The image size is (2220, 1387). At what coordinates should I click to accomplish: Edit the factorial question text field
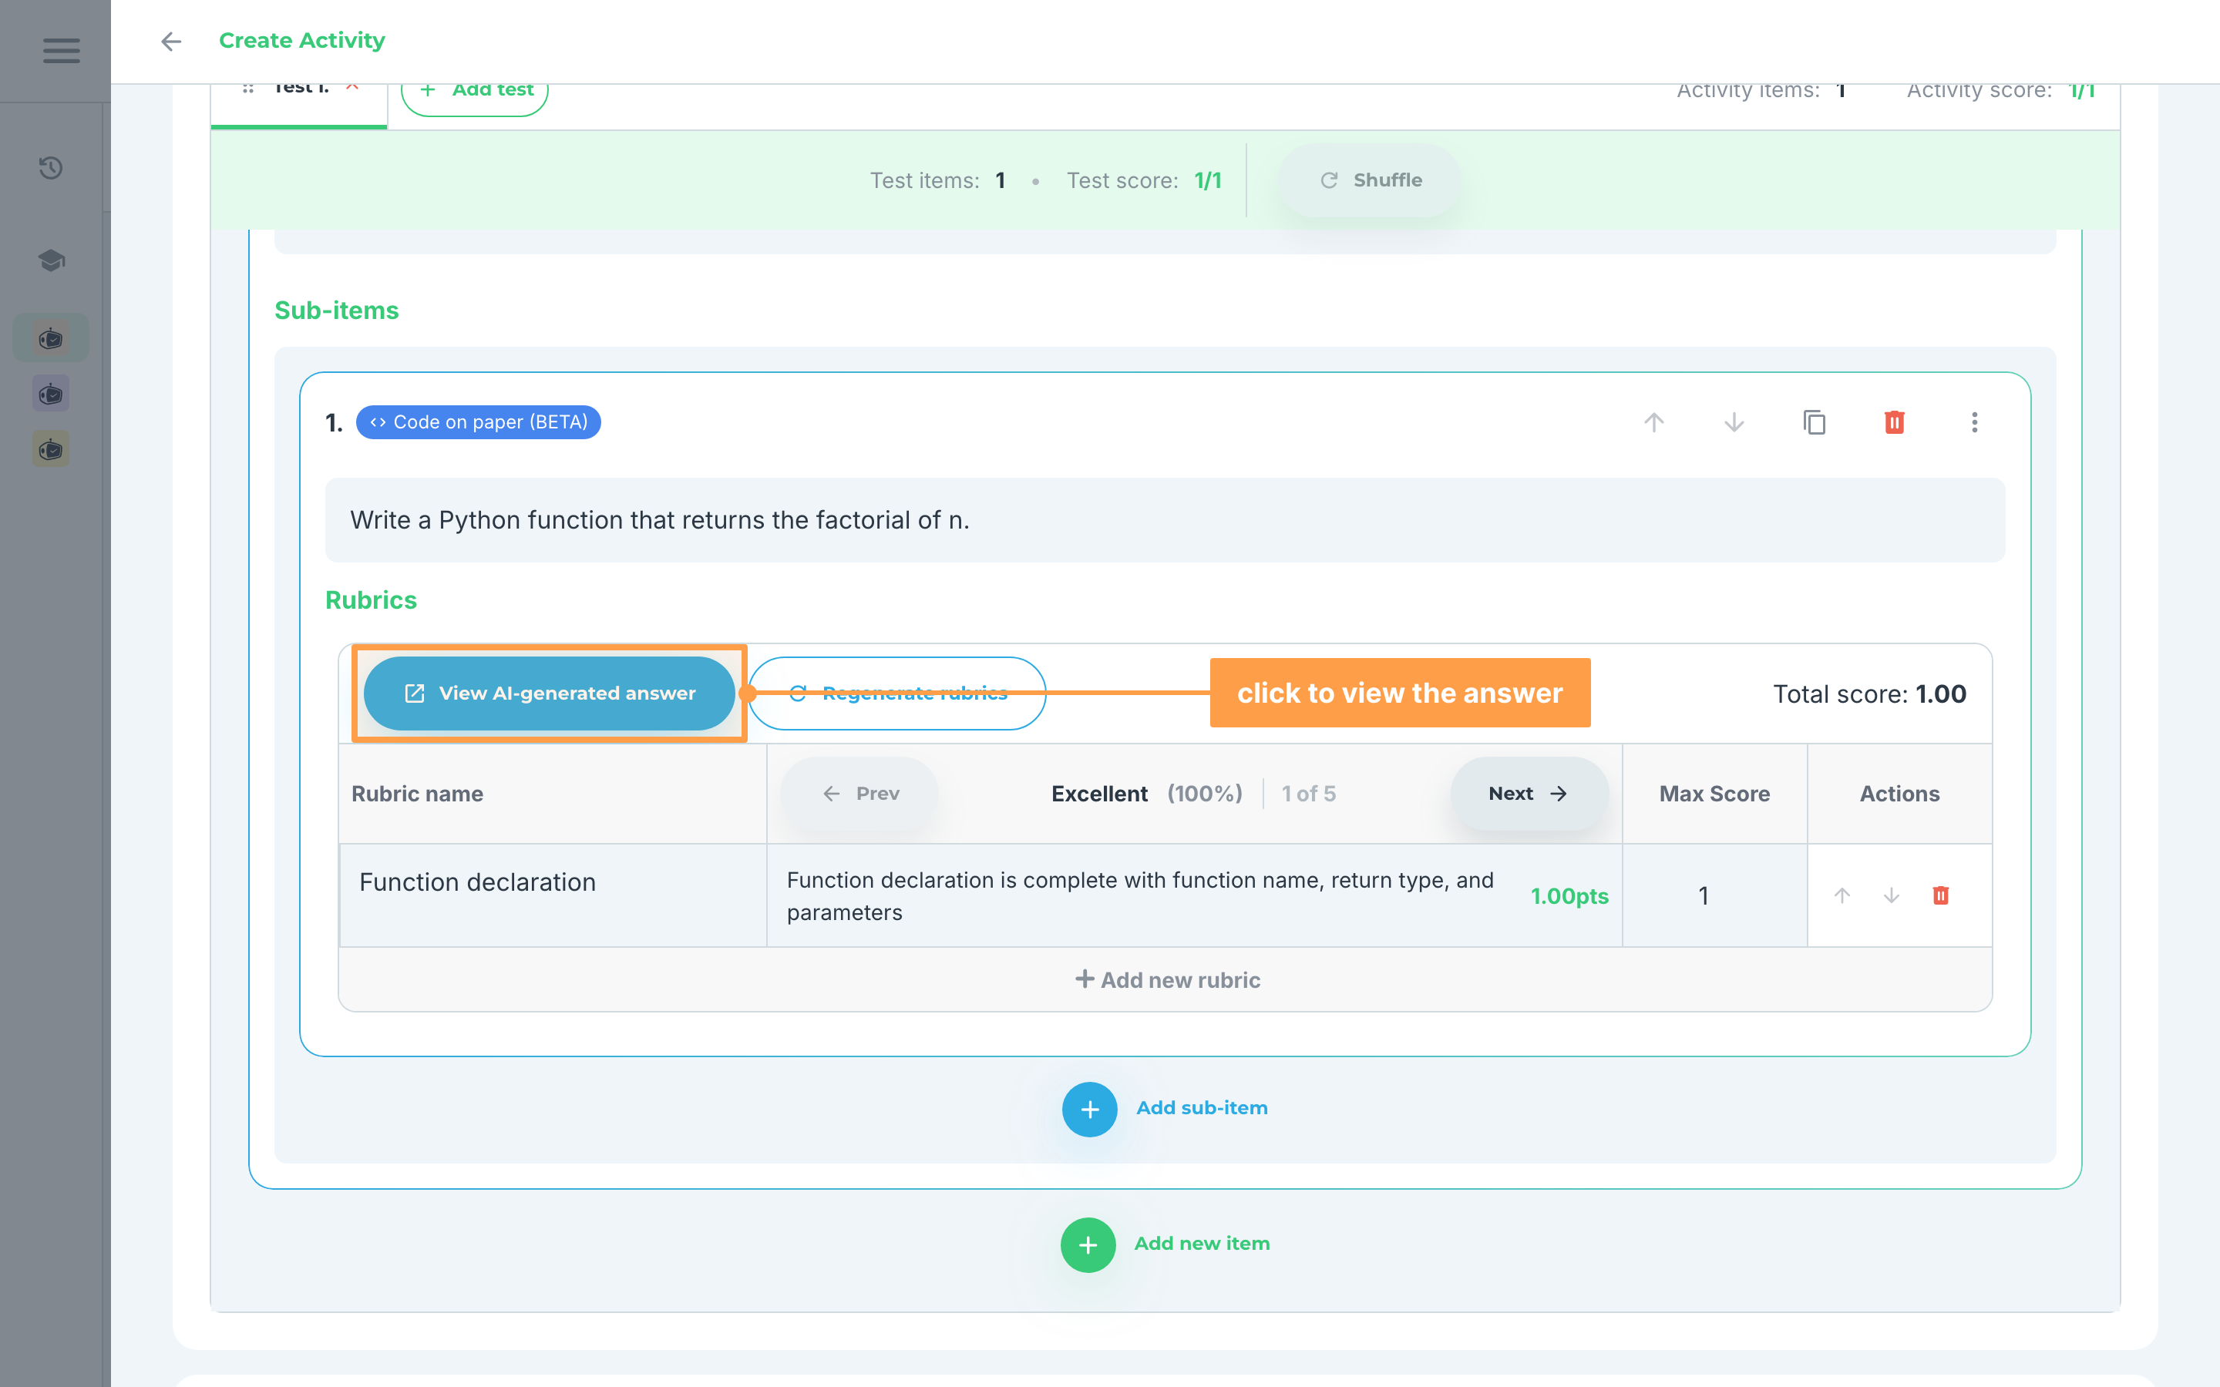click(x=1165, y=520)
